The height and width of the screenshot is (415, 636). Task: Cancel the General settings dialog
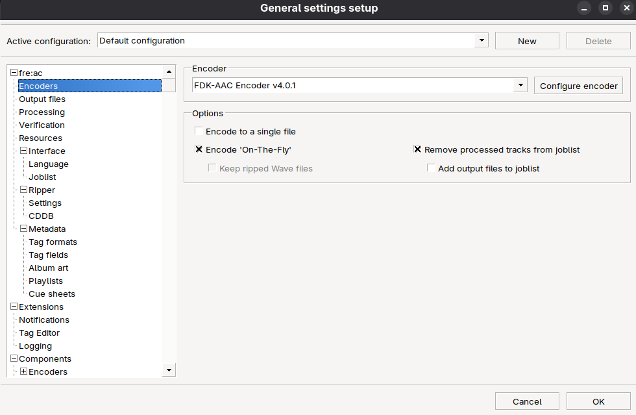pos(526,401)
